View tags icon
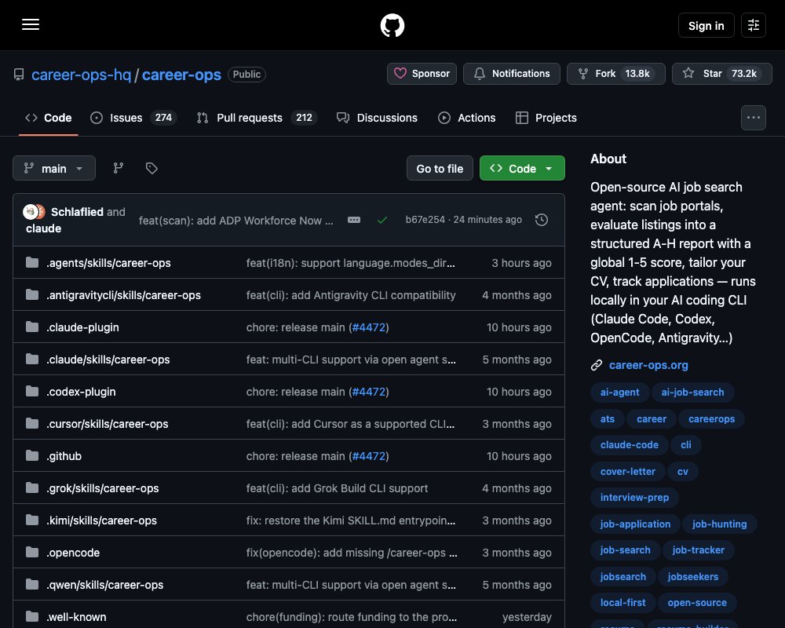The image size is (785, 628). (x=152, y=168)
